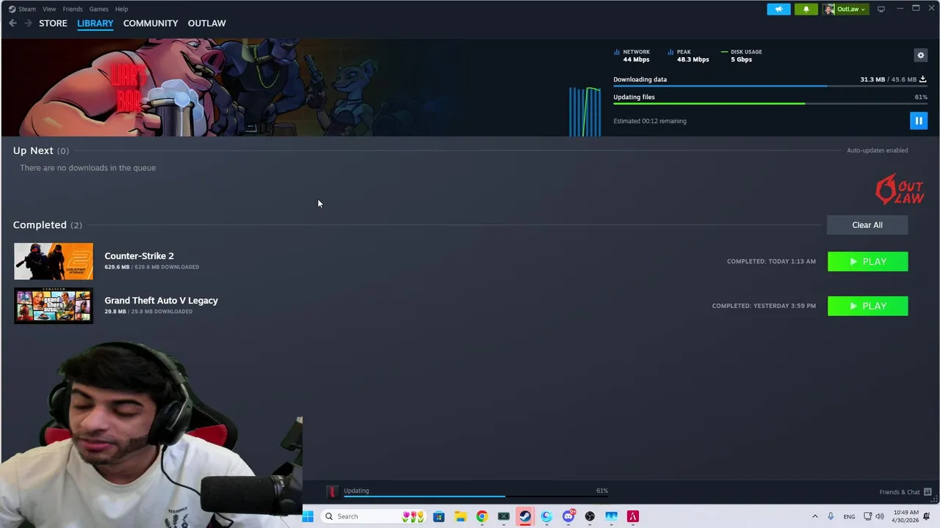Open the Games menu

[98, 9]
